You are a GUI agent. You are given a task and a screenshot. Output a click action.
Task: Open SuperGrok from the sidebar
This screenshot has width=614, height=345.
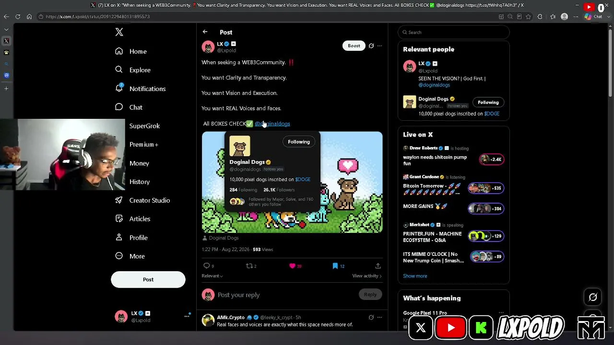(144, 126)
